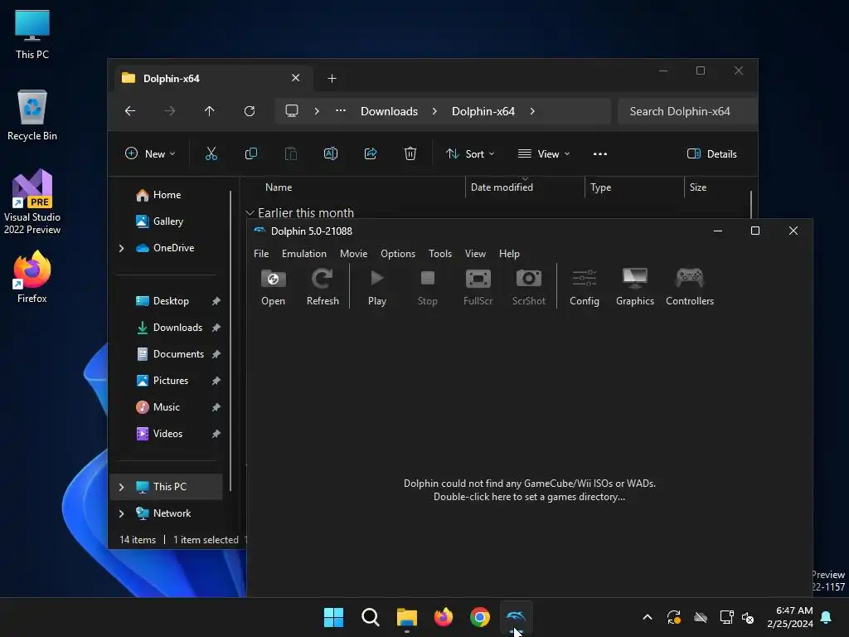The height and width of the screenshot is (637, 849).
Task: Click the See more ellipsis in File Explorer toolbar
Action: (x=600, y=153)
